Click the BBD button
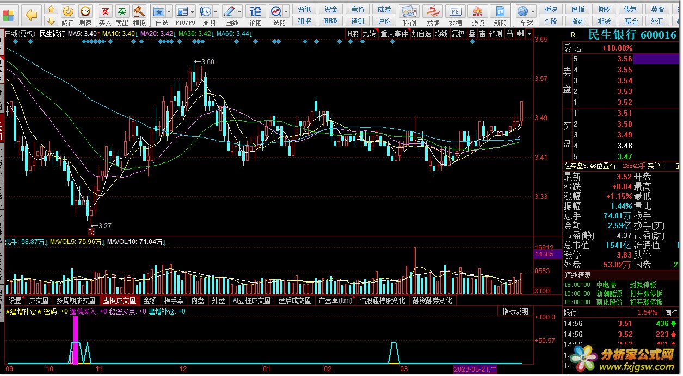The width and height of the screenshot is (683, 376). click(331, 21)
